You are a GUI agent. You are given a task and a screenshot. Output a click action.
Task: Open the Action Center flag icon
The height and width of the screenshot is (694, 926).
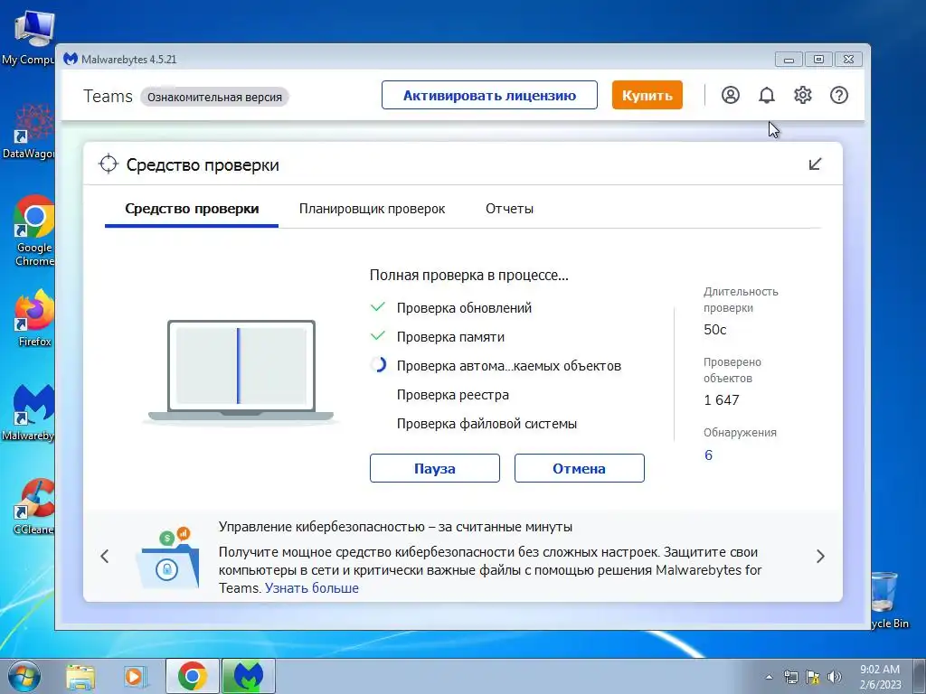[x=813, y=677]
